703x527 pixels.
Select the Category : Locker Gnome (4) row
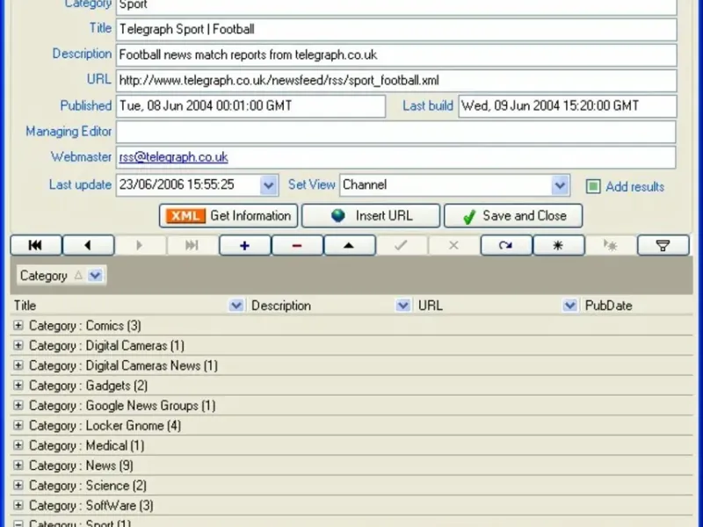(351, 425)
